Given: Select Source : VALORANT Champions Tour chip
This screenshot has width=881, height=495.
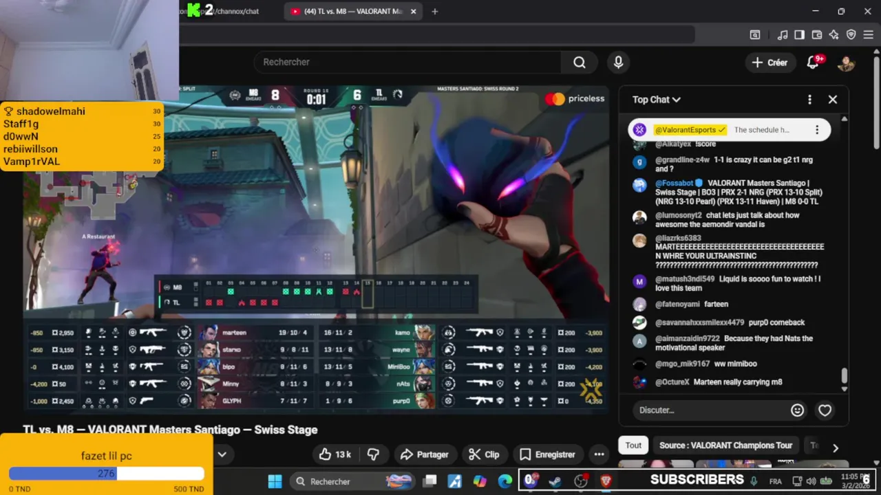Looking at the screenshot, I should 726,445.
